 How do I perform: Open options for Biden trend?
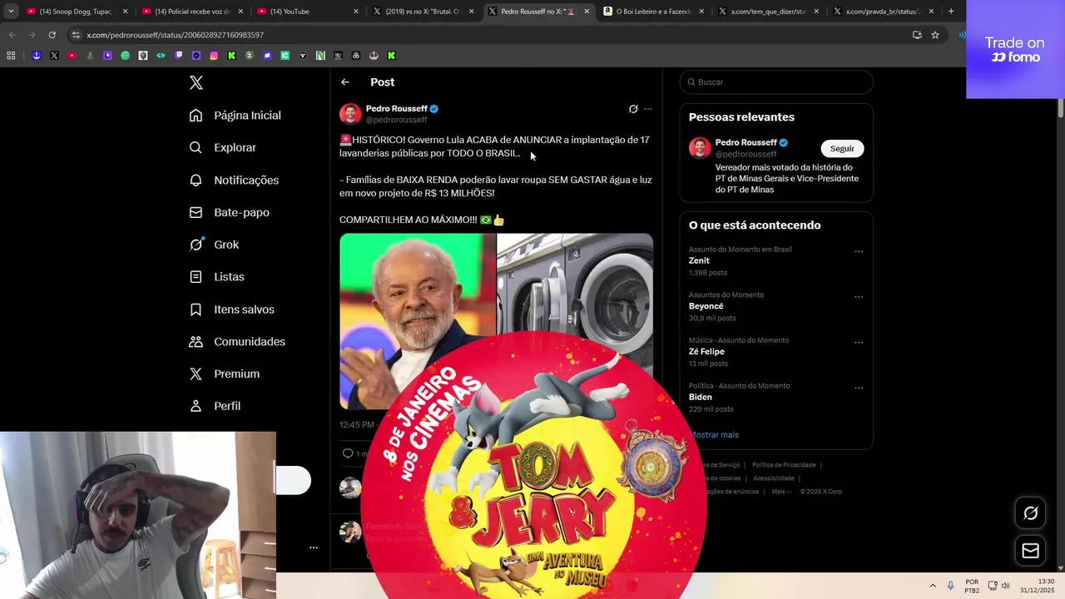point(859,388)
